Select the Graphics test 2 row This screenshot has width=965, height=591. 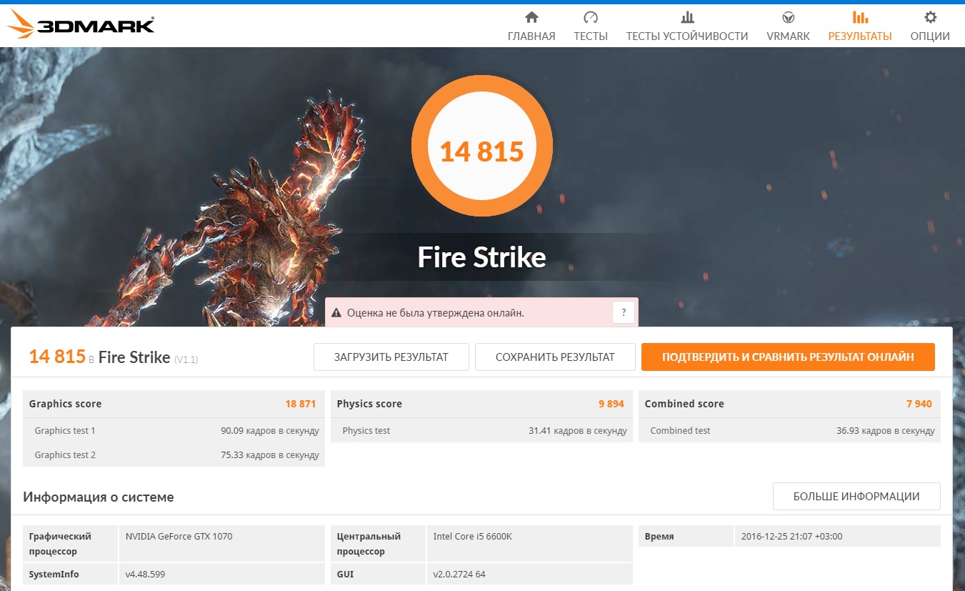pyautogui.click(x=174, y=455)
